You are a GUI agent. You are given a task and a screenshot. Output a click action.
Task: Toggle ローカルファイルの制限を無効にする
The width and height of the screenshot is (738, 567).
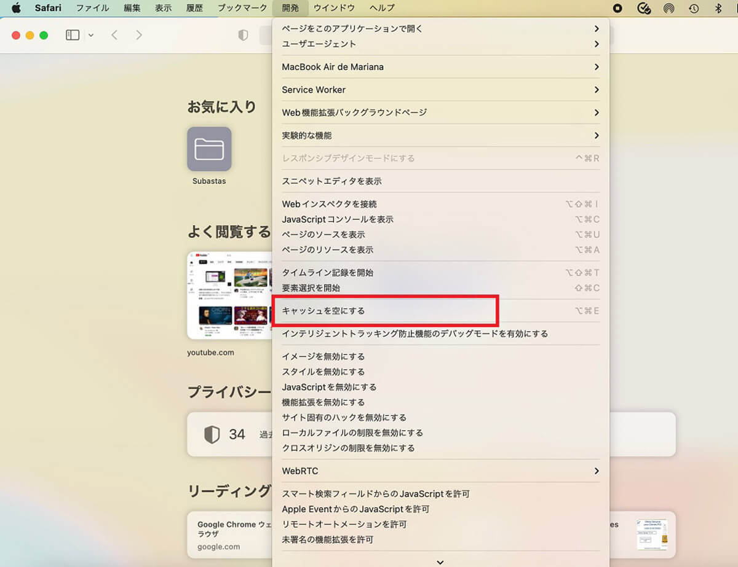tap(441, 432)
